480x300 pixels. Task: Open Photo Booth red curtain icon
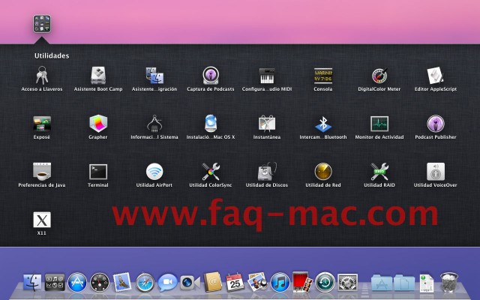[302, 282]
